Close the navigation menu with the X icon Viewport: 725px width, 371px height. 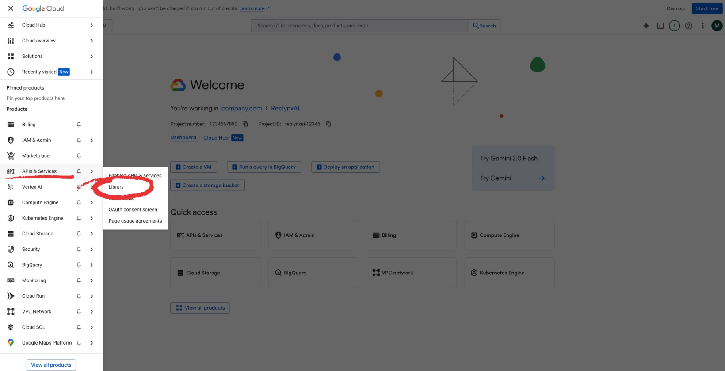(11, 8)
